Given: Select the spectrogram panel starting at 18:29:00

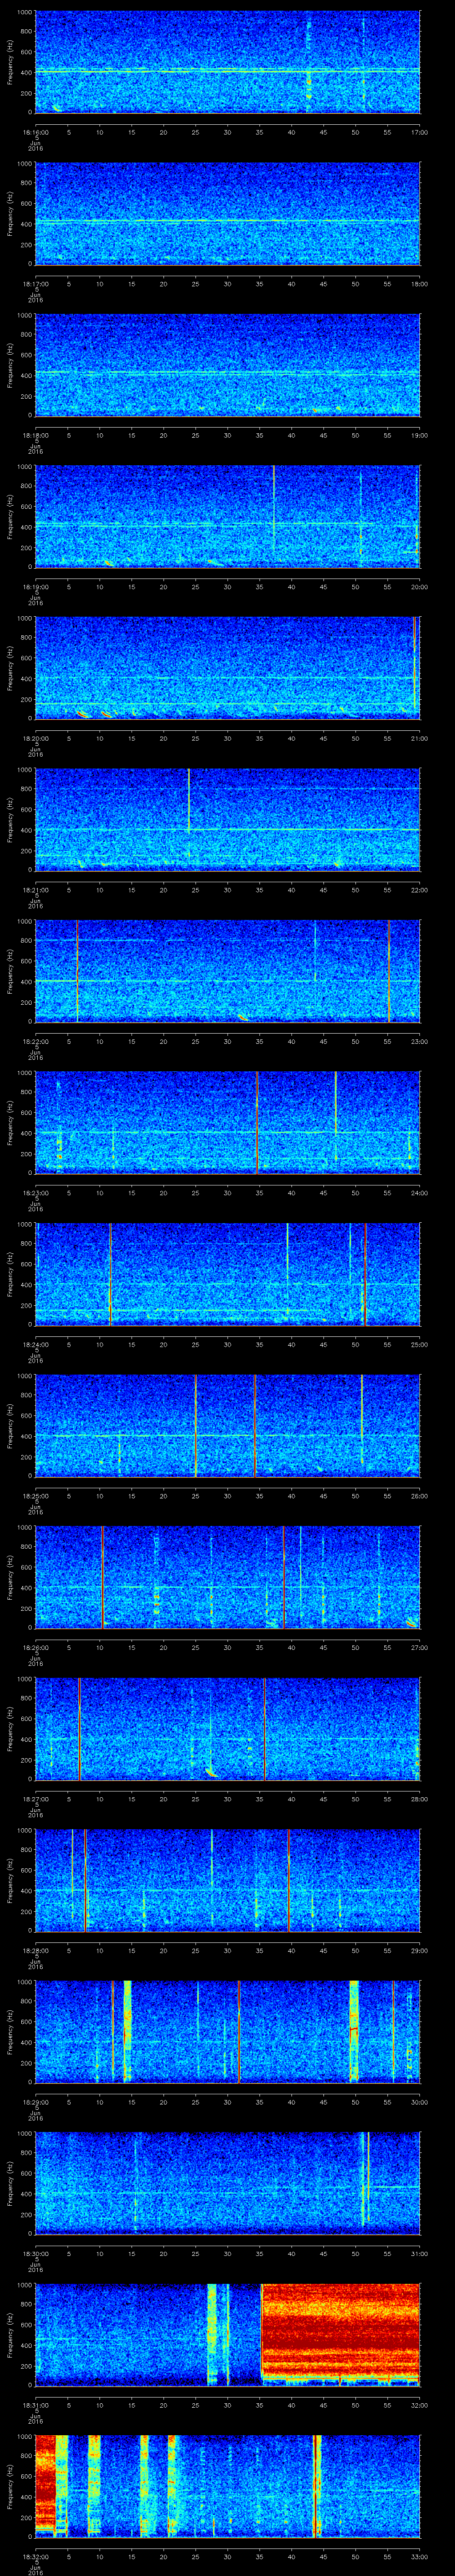Looking at the screenshot, I should pos(227,2032).
